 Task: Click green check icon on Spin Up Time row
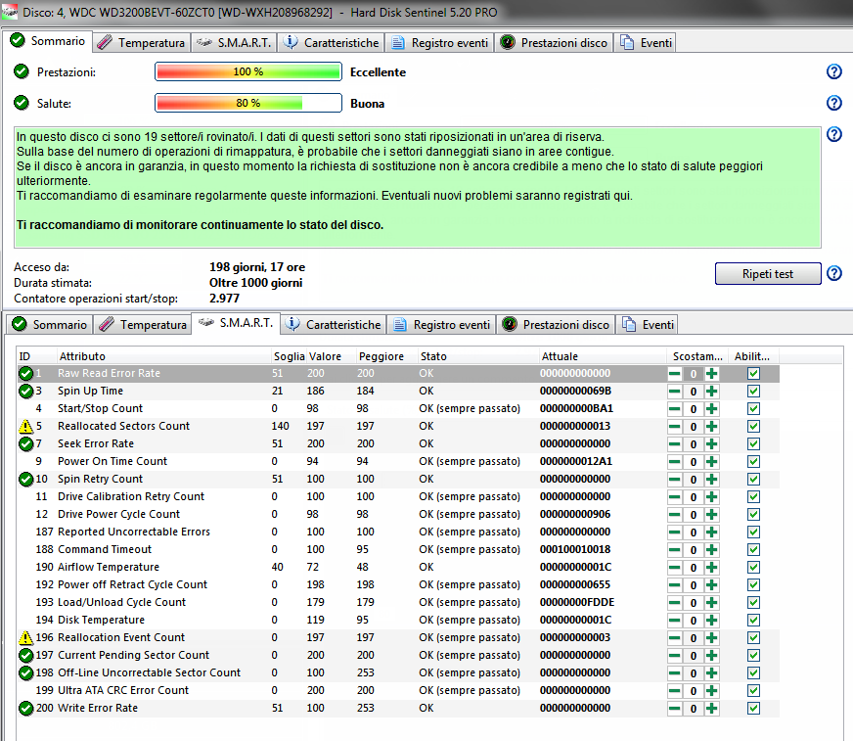(25, 391)
